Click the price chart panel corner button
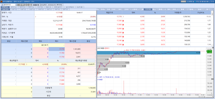The height and width of the screenshot is (99, 215). point(213,48)
